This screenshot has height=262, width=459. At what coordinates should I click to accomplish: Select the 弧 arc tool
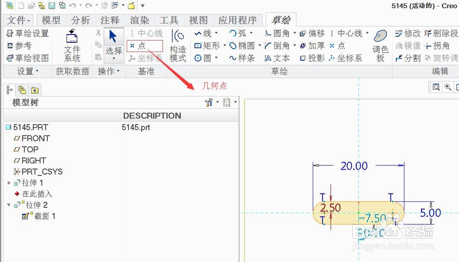click(x=238, y=34)
